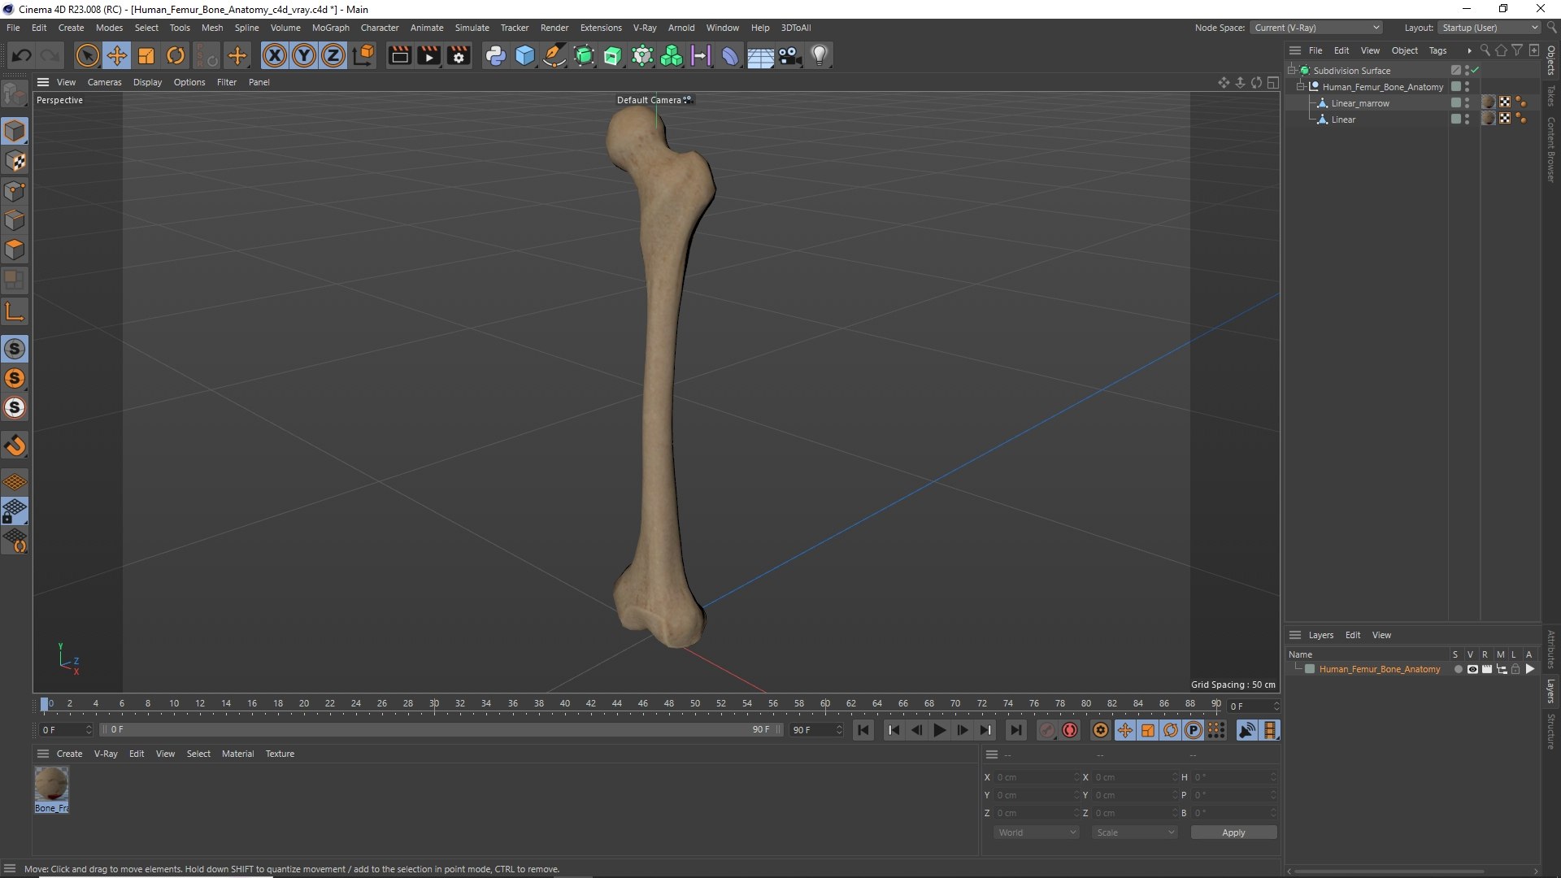The width and height of the screenshot is (1561, 878).
Task: Open viewport hamburger menu
Action: pos(43,82)
